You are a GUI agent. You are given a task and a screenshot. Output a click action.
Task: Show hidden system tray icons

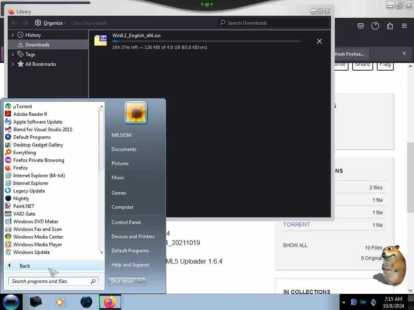pos(344,302)
